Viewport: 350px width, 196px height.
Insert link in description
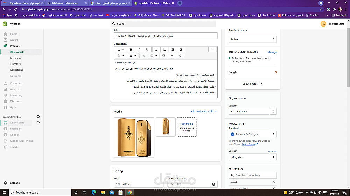point(143,55)
